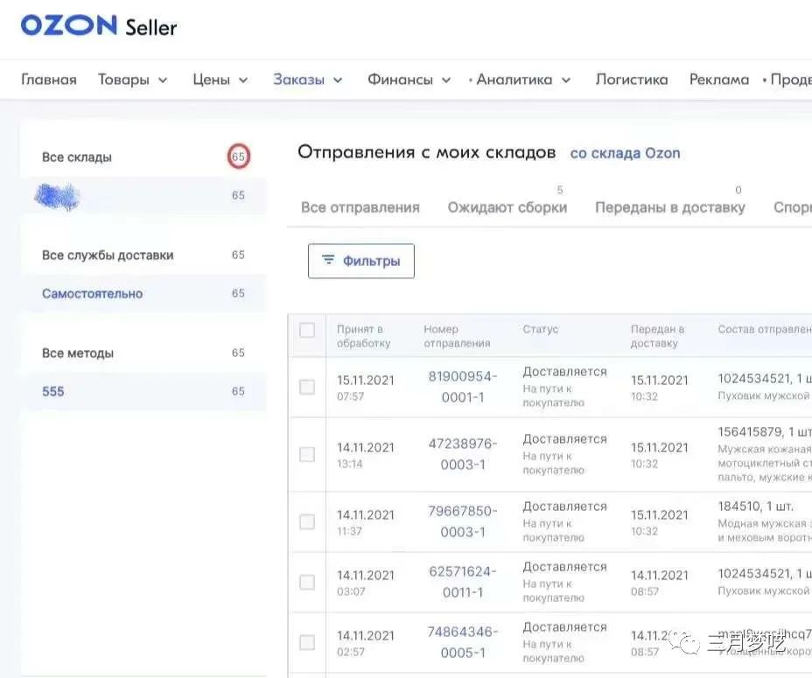812x678 pixels.
Task: Open the Логистика menu item
Action: pyautogui.click(x=631, y=80)
